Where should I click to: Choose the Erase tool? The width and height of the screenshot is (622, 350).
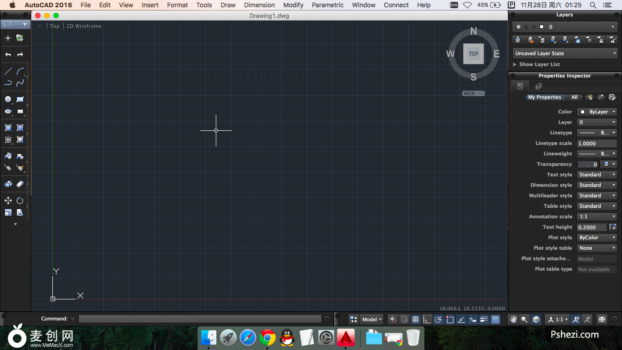20,184
